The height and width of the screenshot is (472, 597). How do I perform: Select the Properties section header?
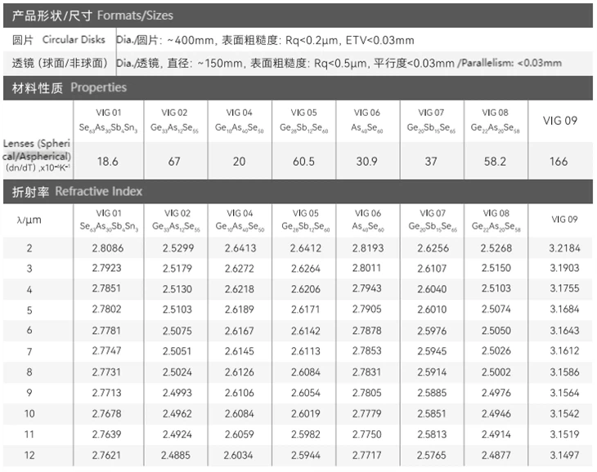pyautogui.click(x=70, y=87)
